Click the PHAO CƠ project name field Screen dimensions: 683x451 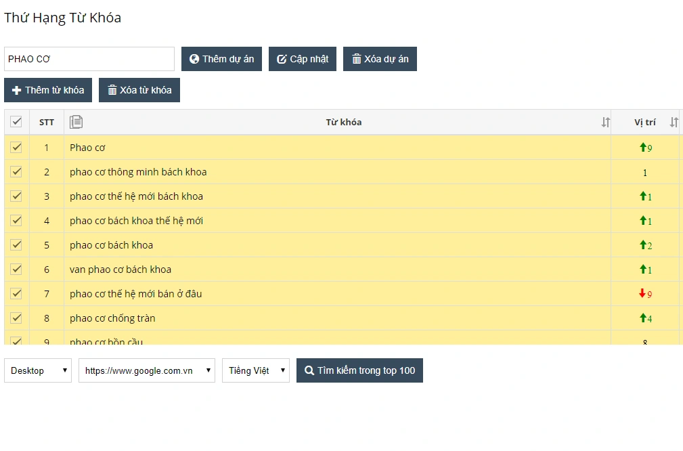coord(89,59)
